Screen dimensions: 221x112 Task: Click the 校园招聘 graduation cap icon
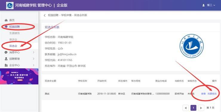coord(6,27)
